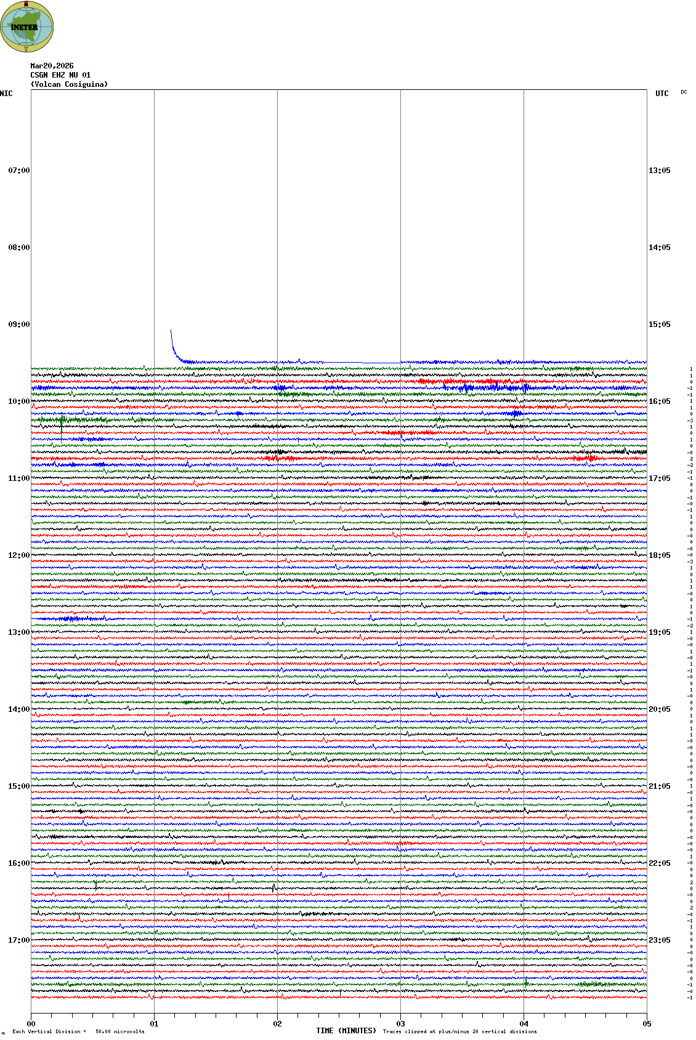
Task: Click the small DC label
Action: pos(684,92)
